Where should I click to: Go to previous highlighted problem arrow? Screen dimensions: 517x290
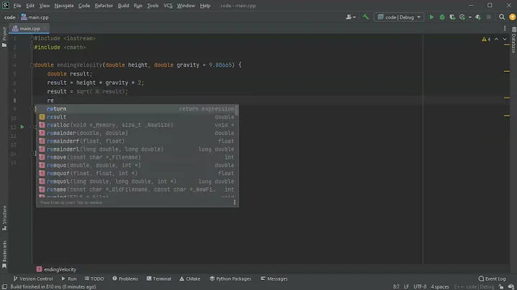pos(496,39)
